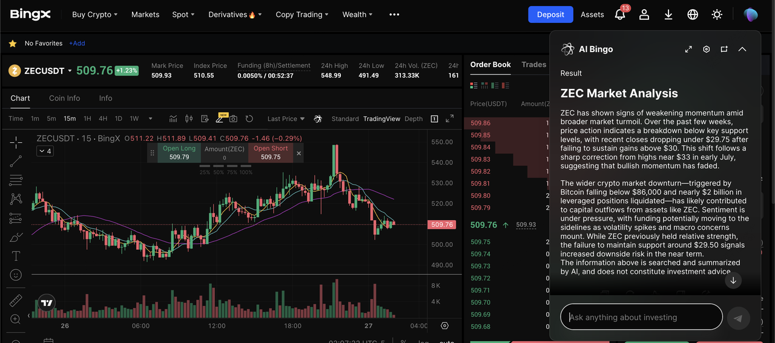Open the notifications bell
775x343 pixels.
point(620,15)
